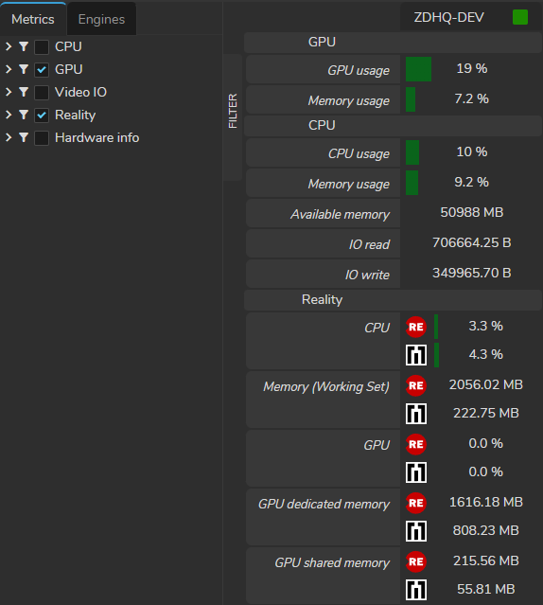Click the green status square beside ZDHQ-DEV
The width and height of the screenshot is (543, 605).
tap(520, 17)
